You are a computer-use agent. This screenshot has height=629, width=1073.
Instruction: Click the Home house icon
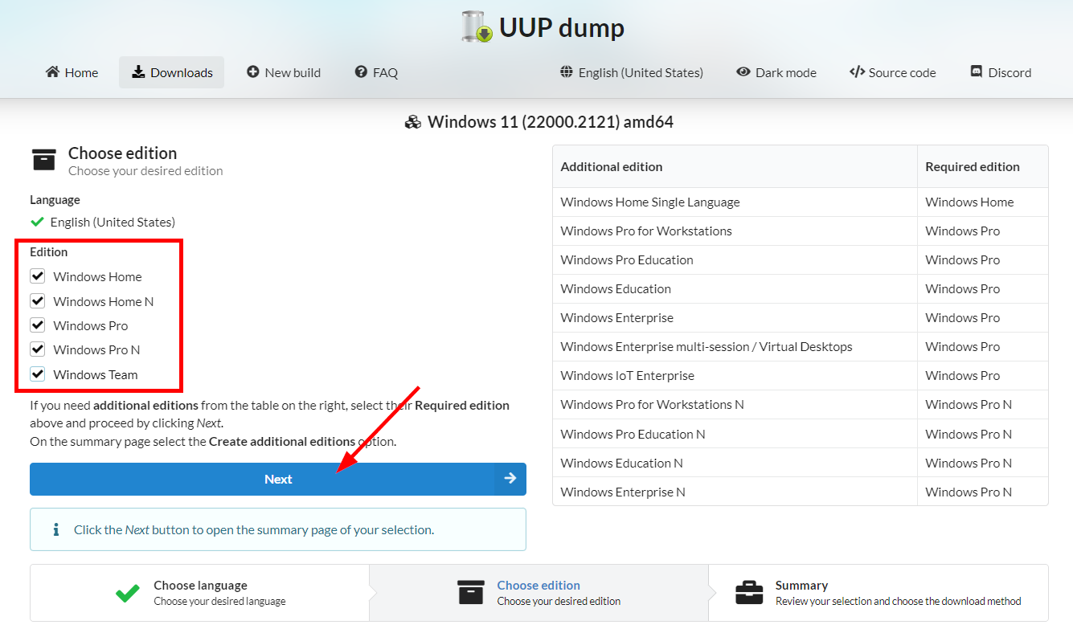tap(53, 72)
